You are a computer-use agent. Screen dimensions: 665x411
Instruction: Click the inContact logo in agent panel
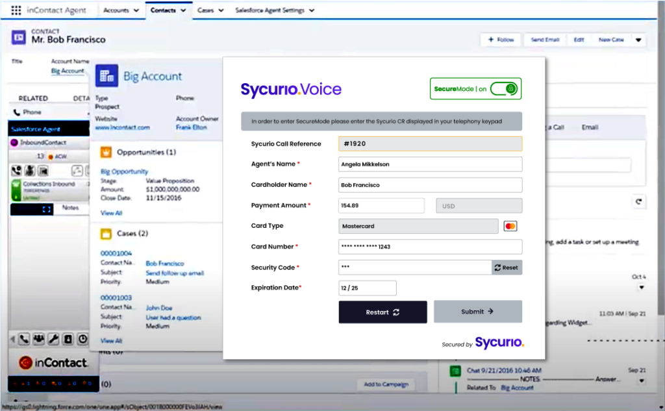click(53, 363)
